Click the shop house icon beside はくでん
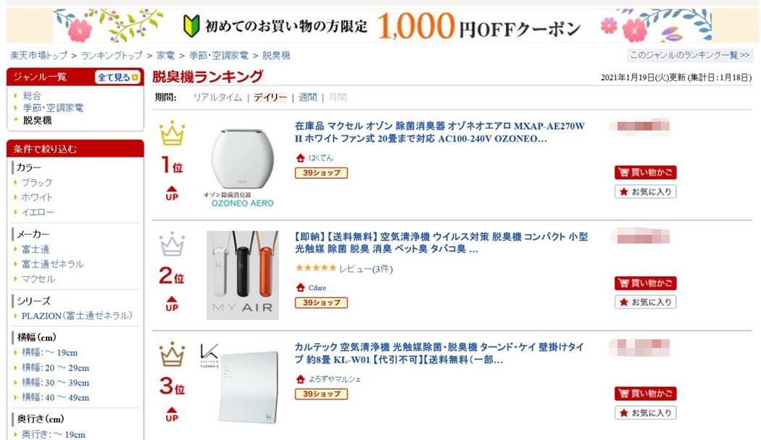 [x=300, y=158]
